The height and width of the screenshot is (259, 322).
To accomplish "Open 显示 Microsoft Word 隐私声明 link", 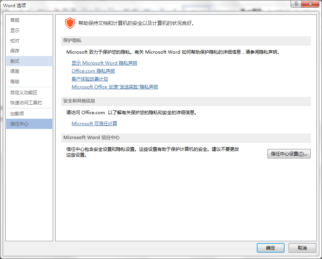I will click(x=104, y=63).
